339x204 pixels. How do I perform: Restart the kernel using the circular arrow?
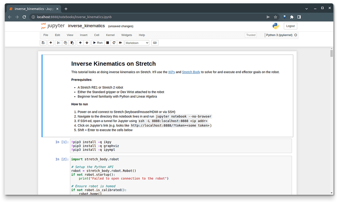click(x=114, y=43)
